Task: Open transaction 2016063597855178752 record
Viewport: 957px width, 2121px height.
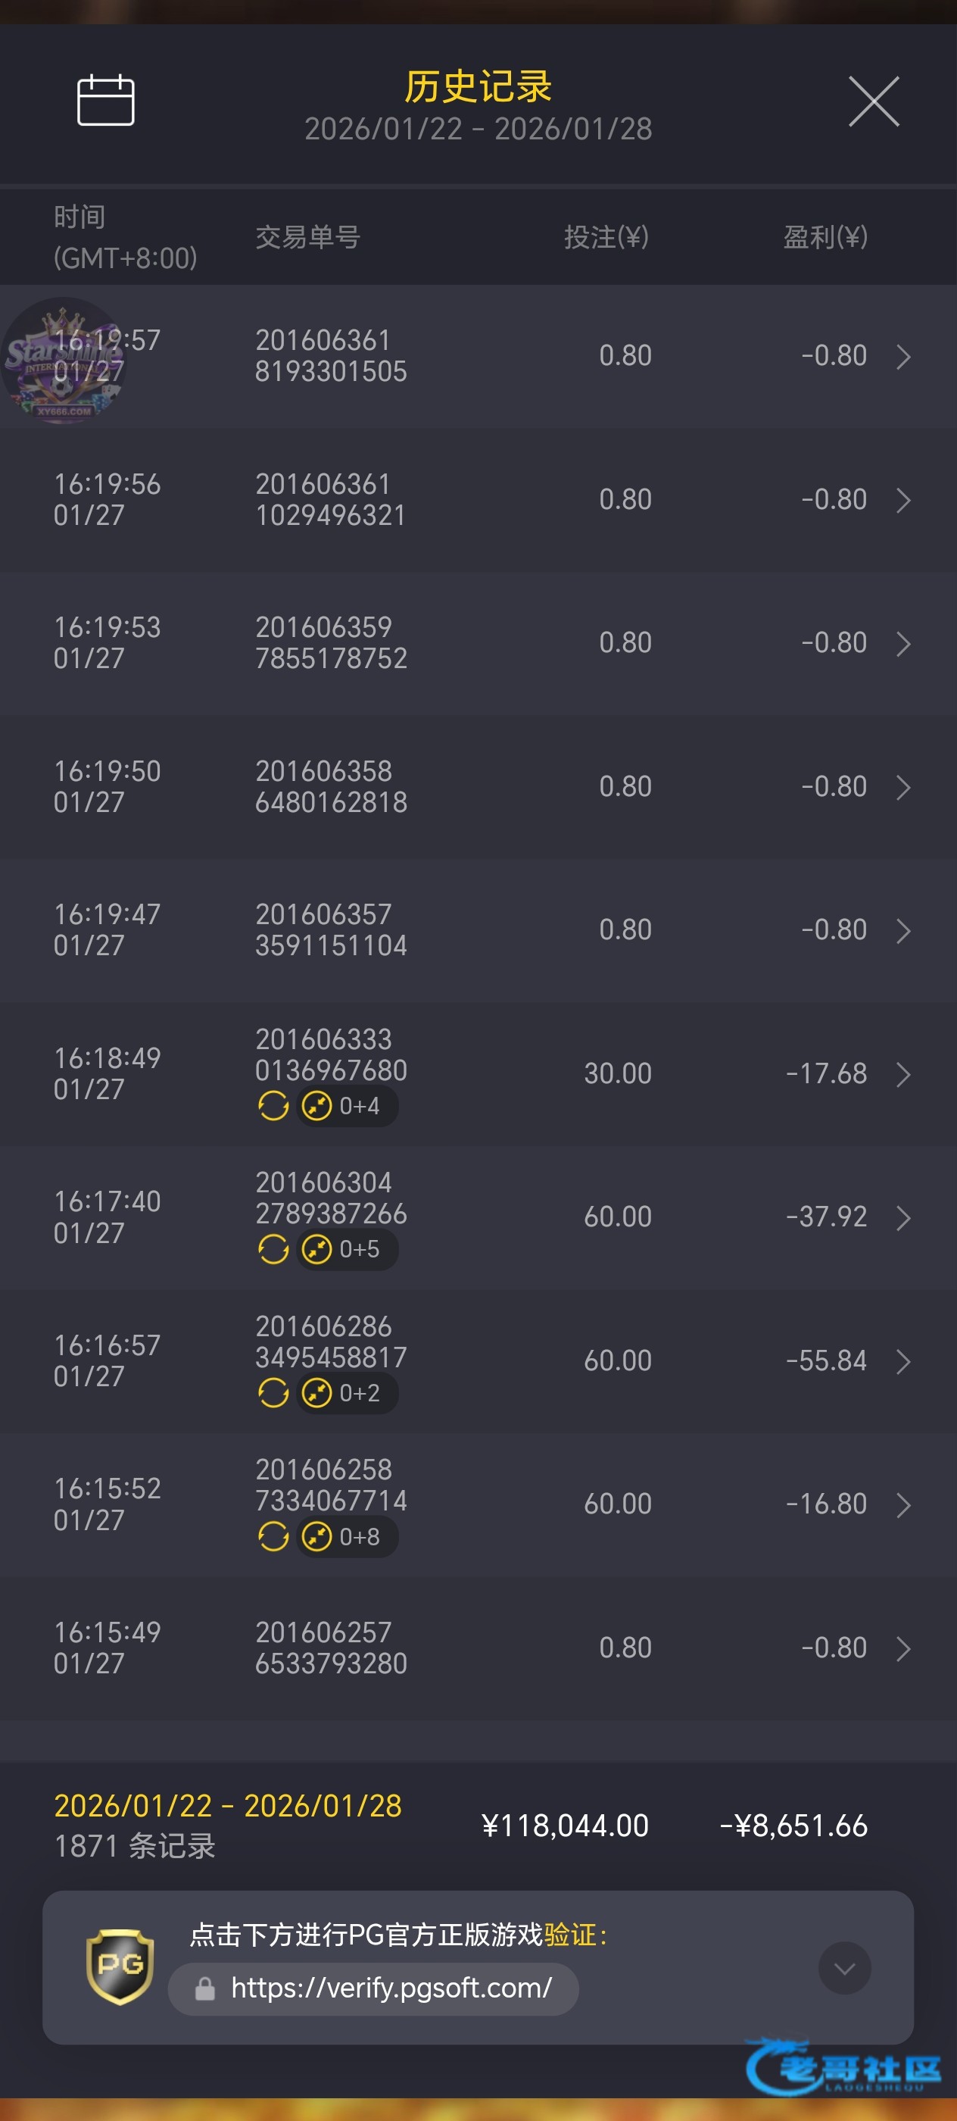Action: 331,643
